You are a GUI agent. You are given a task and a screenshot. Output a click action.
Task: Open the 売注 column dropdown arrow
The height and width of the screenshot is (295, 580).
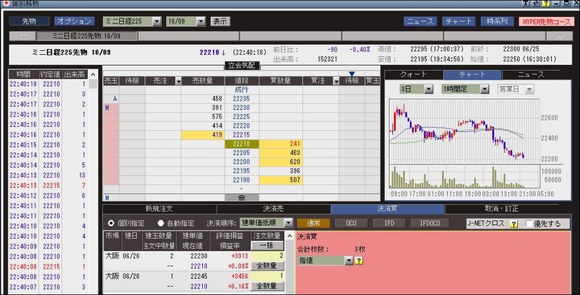click(x=178, y=81)
